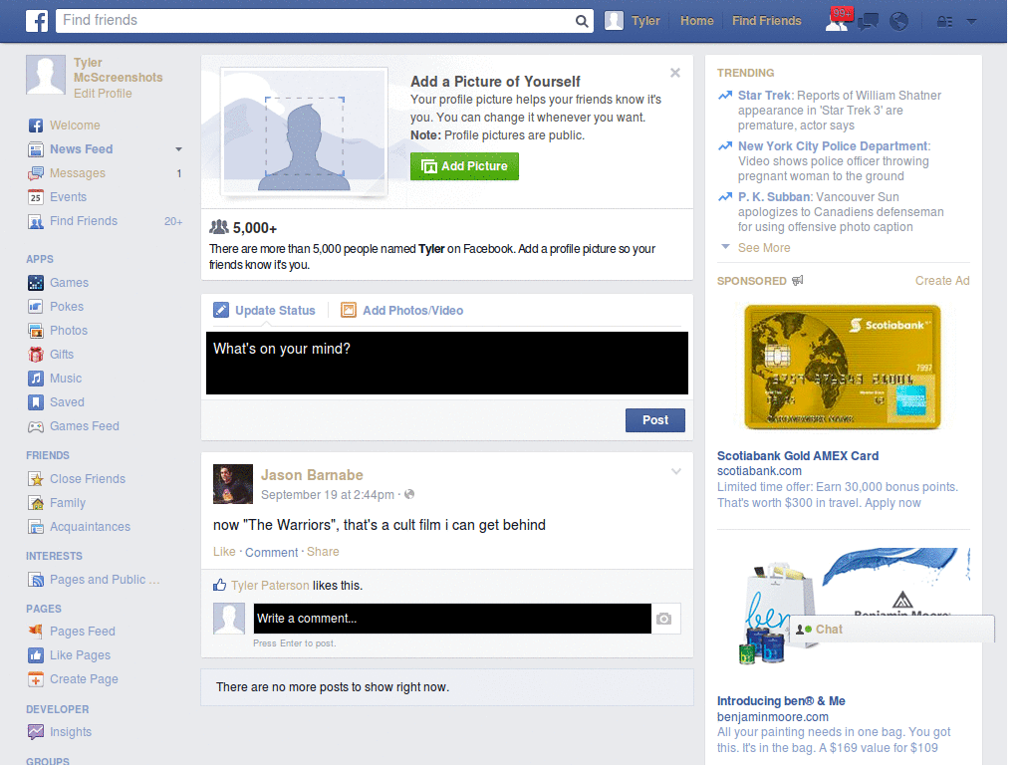Open Pages and Public feed icon
Viewport: 1020px width, 765px height.
click(36, 580)
